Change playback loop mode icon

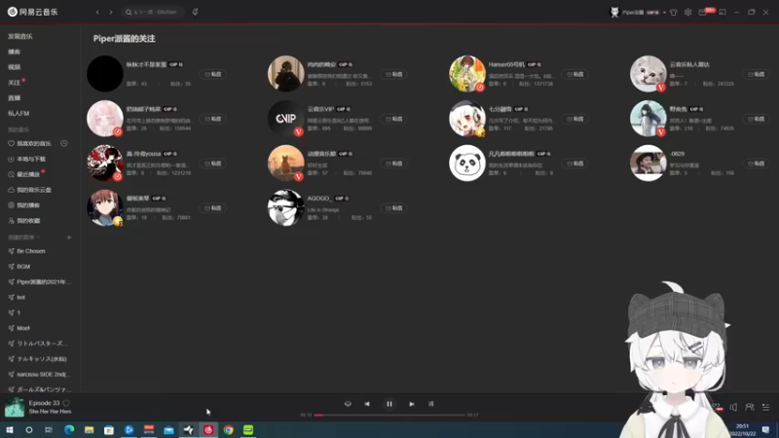coord(348,404)
